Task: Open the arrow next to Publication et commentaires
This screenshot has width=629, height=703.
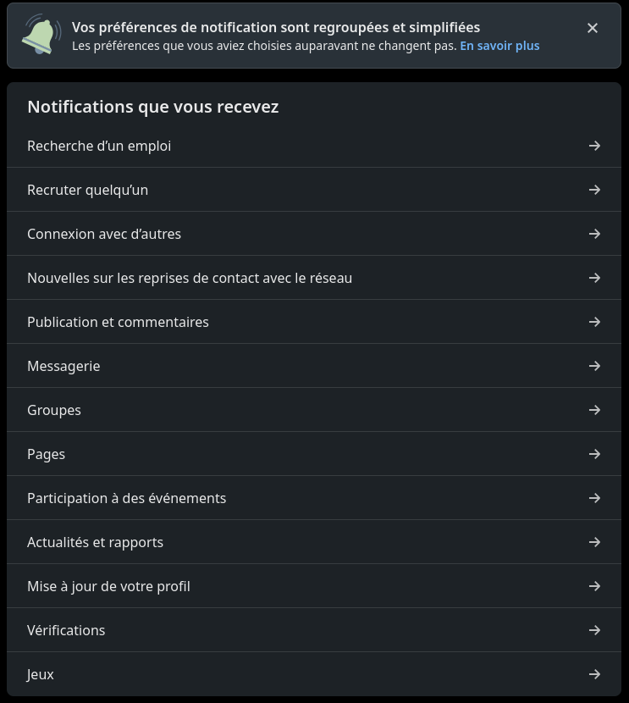Action: point(595,322)
